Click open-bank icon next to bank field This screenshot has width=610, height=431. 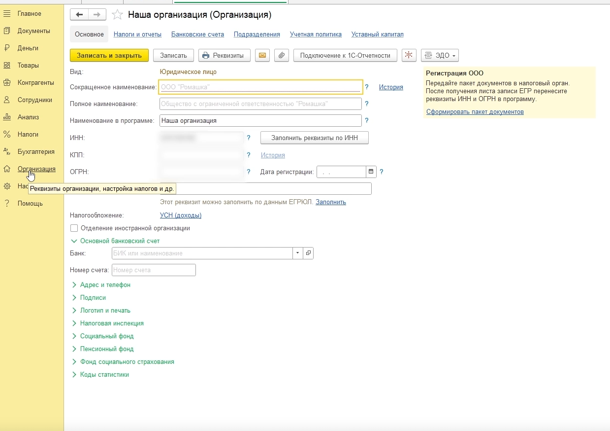click(309, 253)
